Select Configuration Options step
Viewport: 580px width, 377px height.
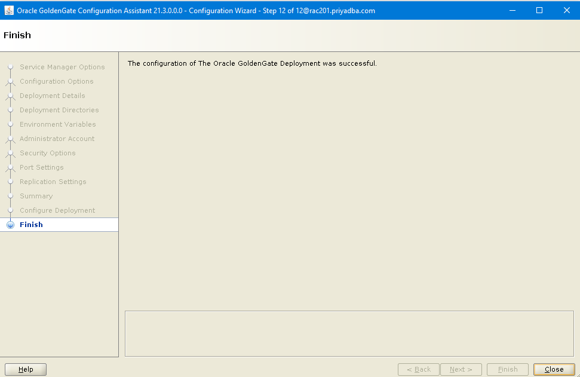point(57,81)
